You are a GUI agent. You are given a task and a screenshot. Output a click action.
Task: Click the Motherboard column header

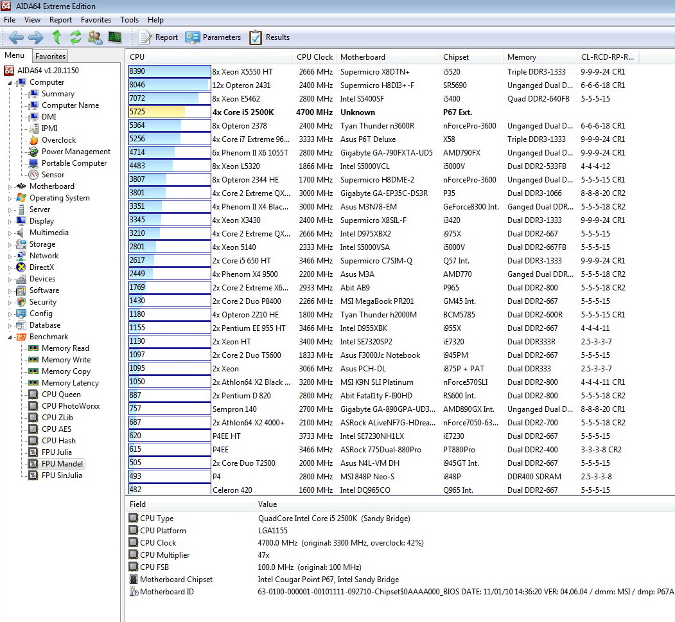387,57
